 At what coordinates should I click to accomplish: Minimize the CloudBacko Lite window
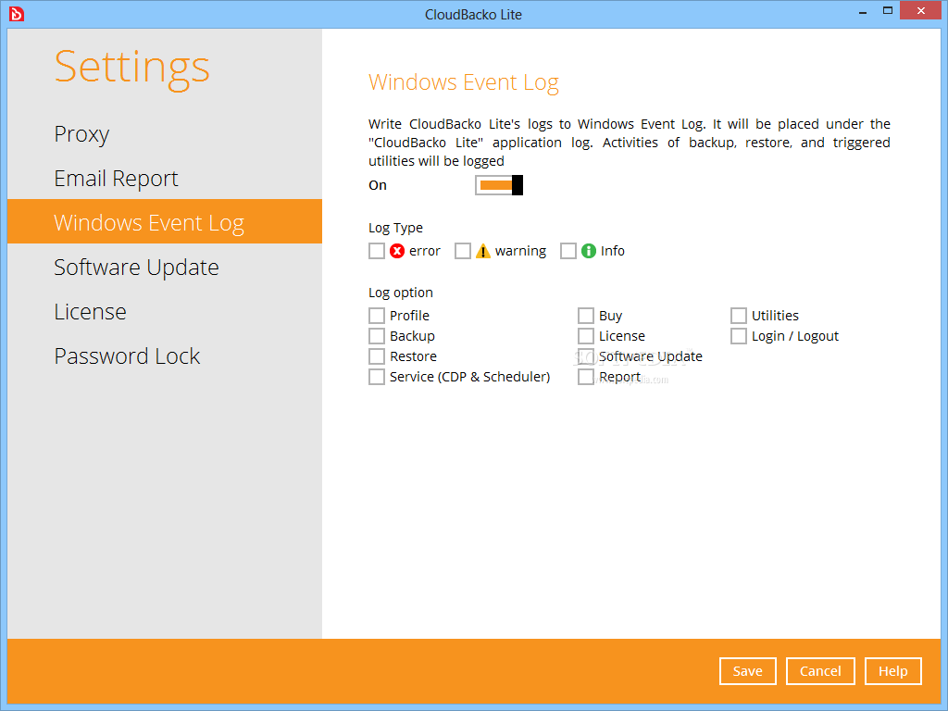tap(863, 11)
